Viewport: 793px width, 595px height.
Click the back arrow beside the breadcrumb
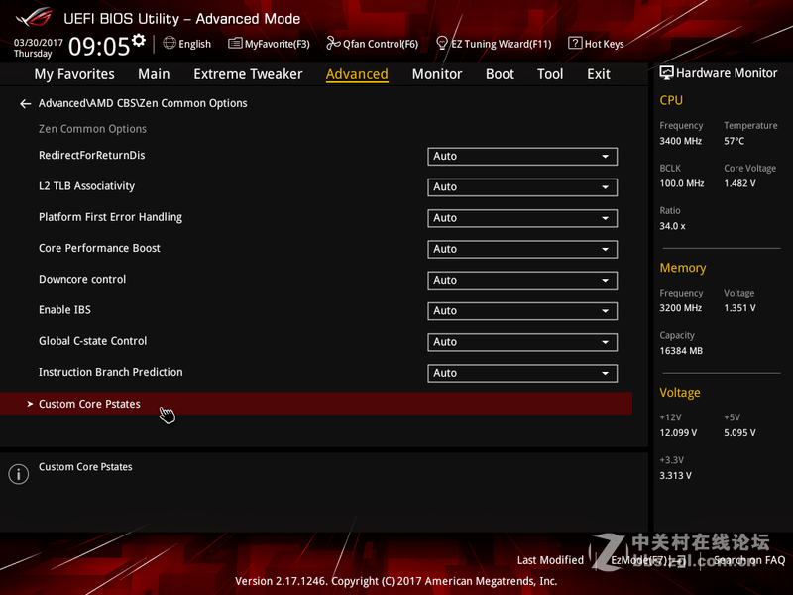coord(26,104)
